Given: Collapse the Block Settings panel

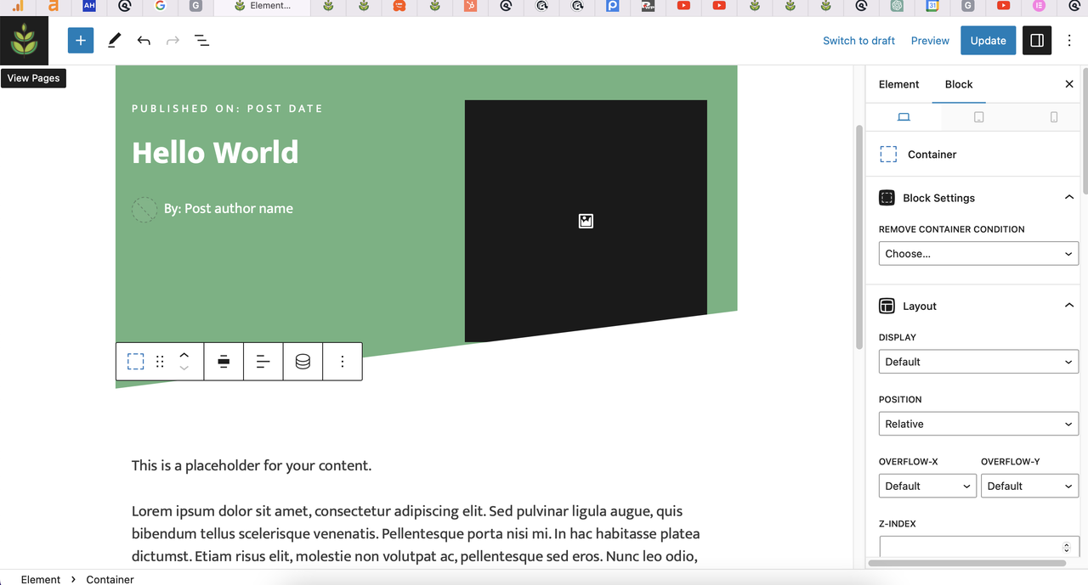Looking at the screenshot, I should coord(1069,198).
